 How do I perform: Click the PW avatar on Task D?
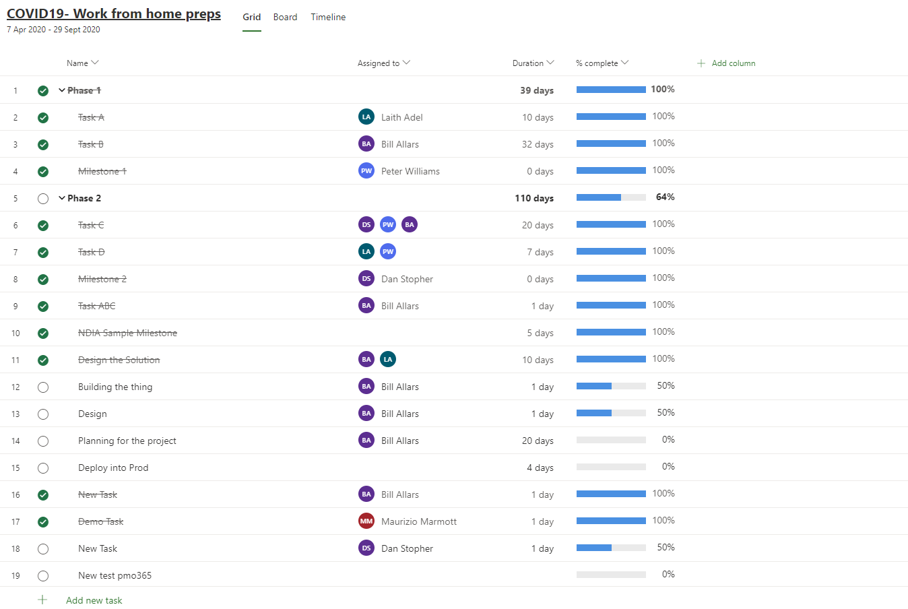coord(387,251)
